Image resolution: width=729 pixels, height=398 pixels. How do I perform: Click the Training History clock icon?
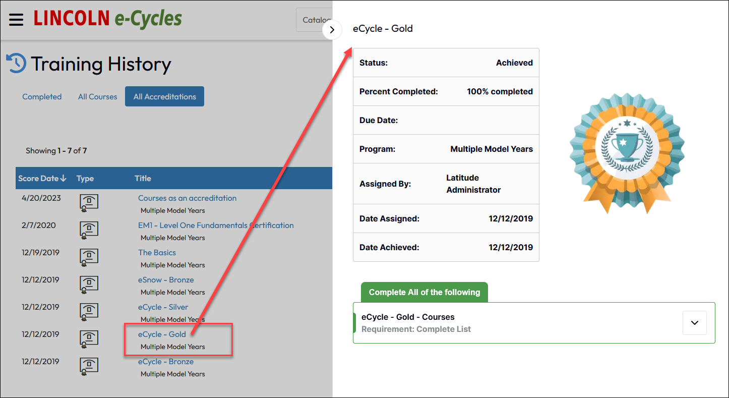16,63
